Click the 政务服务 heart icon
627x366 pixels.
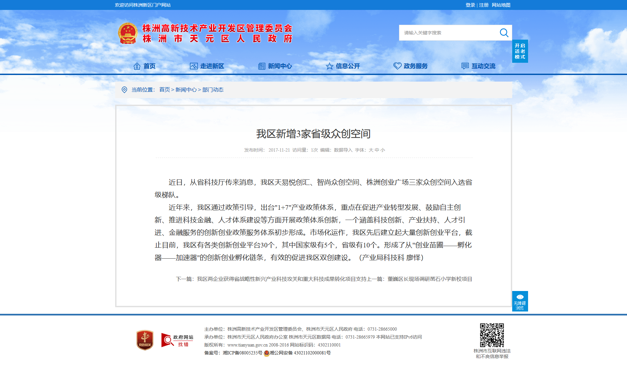pos(397,66)
